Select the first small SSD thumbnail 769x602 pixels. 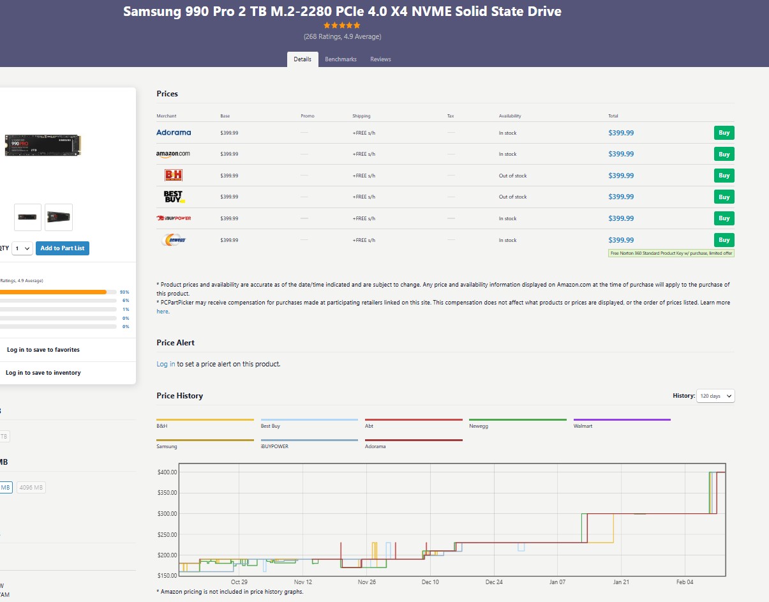[27, 217]
